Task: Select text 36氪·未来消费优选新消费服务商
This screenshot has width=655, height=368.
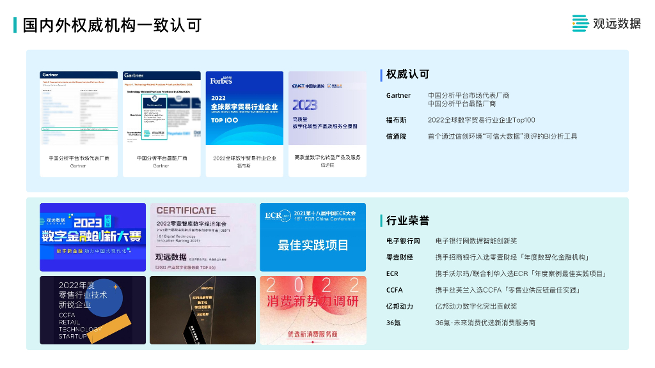Action: [485, 323]
